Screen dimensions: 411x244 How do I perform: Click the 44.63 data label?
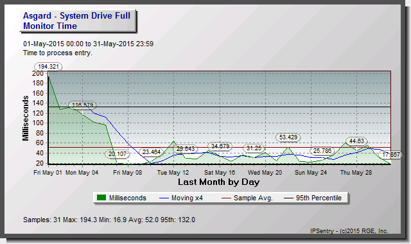(x=356, y=141)
